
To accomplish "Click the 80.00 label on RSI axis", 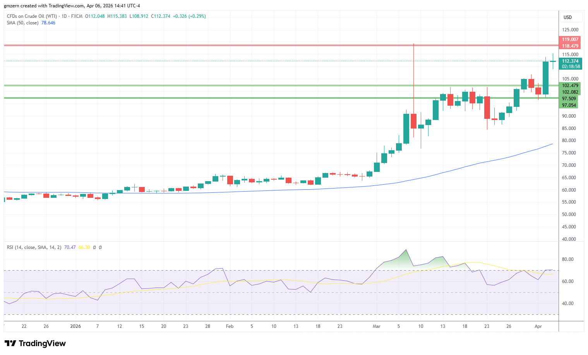I will (568, 259).
